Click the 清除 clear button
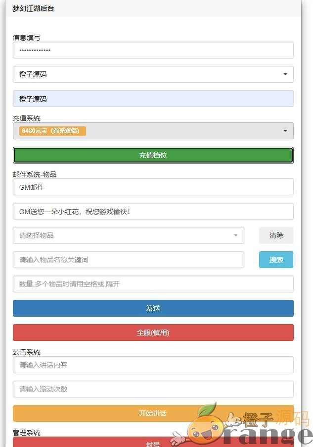The width and height of the screenshot is (313, 447). 276,235
